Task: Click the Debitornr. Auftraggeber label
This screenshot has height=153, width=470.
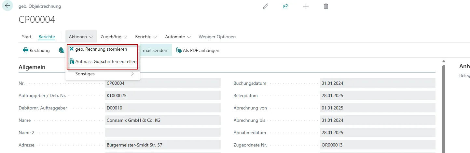Action: coord(43,108)
